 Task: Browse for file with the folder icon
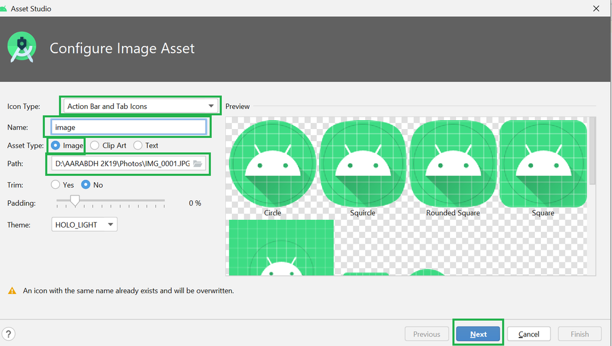198,164
